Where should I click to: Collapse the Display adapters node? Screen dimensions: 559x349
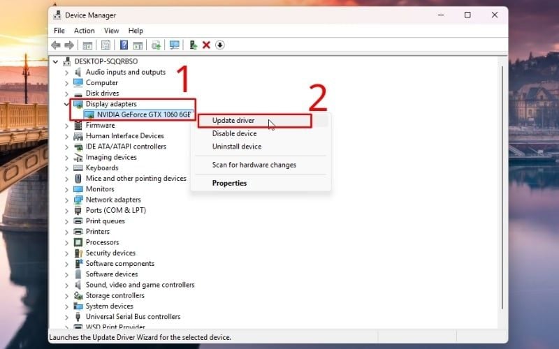click(x=66, y=104)
